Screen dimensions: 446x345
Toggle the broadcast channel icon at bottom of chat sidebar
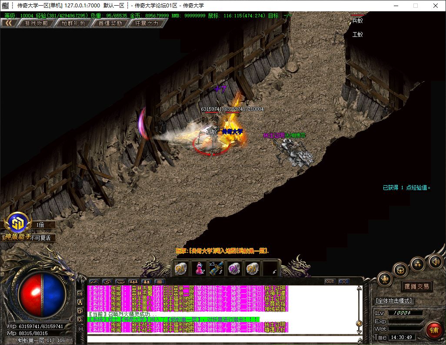(x=80, y=329)
